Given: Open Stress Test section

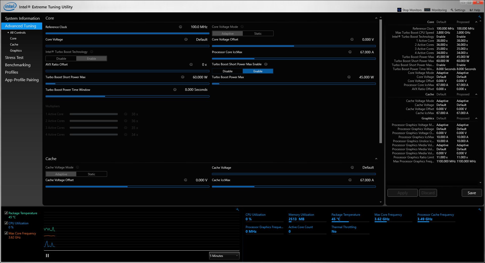Looking at the screenshot, I should 14,58.
